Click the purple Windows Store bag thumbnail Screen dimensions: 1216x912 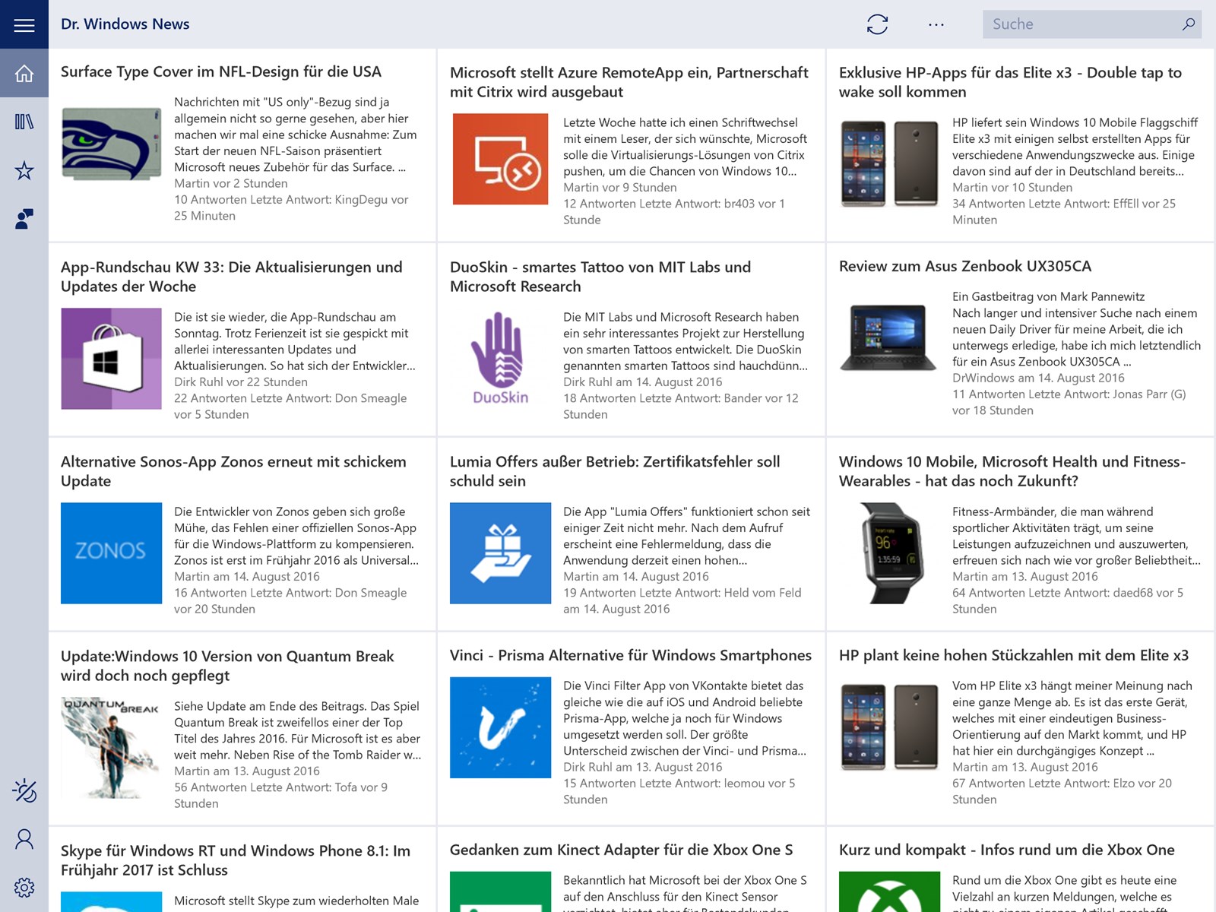tap(111, 359)
